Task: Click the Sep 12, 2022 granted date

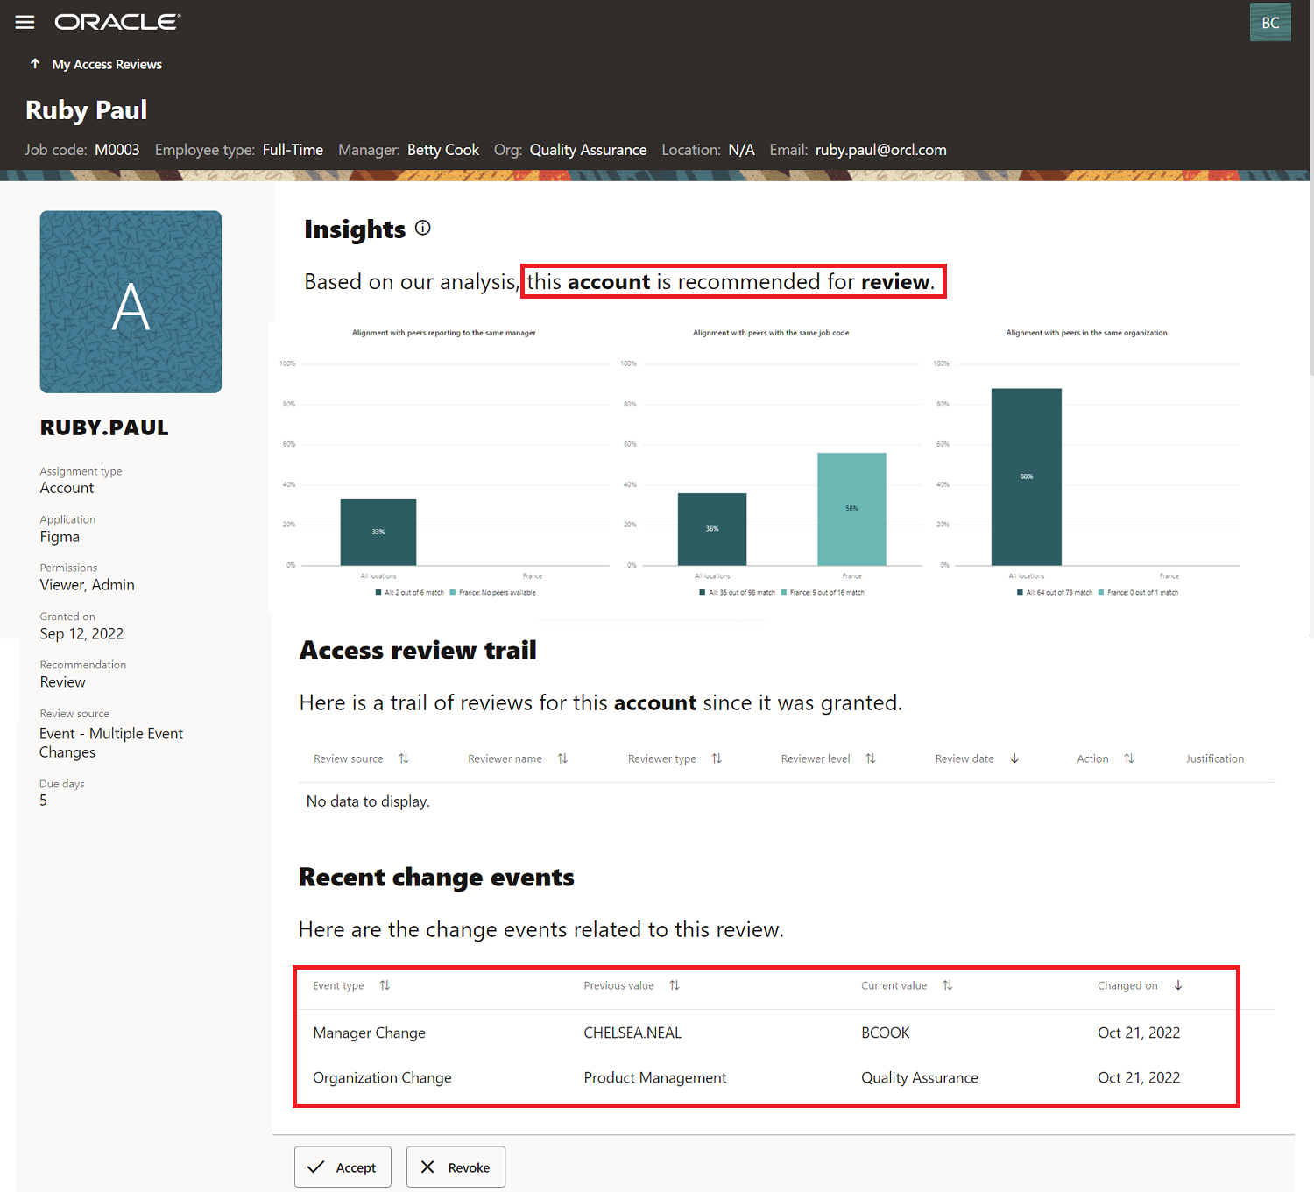Action: click(81, 633)
